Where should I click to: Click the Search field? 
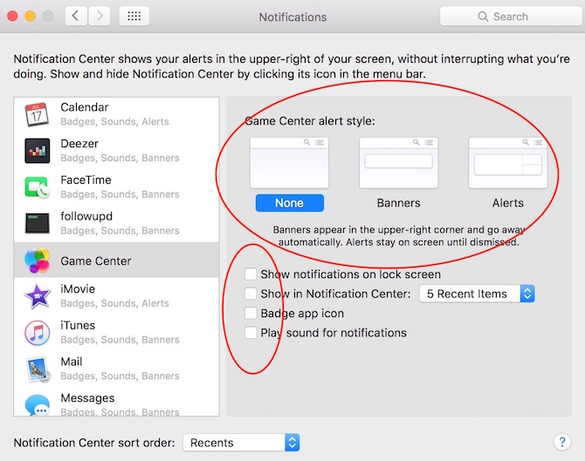(507, 17)
